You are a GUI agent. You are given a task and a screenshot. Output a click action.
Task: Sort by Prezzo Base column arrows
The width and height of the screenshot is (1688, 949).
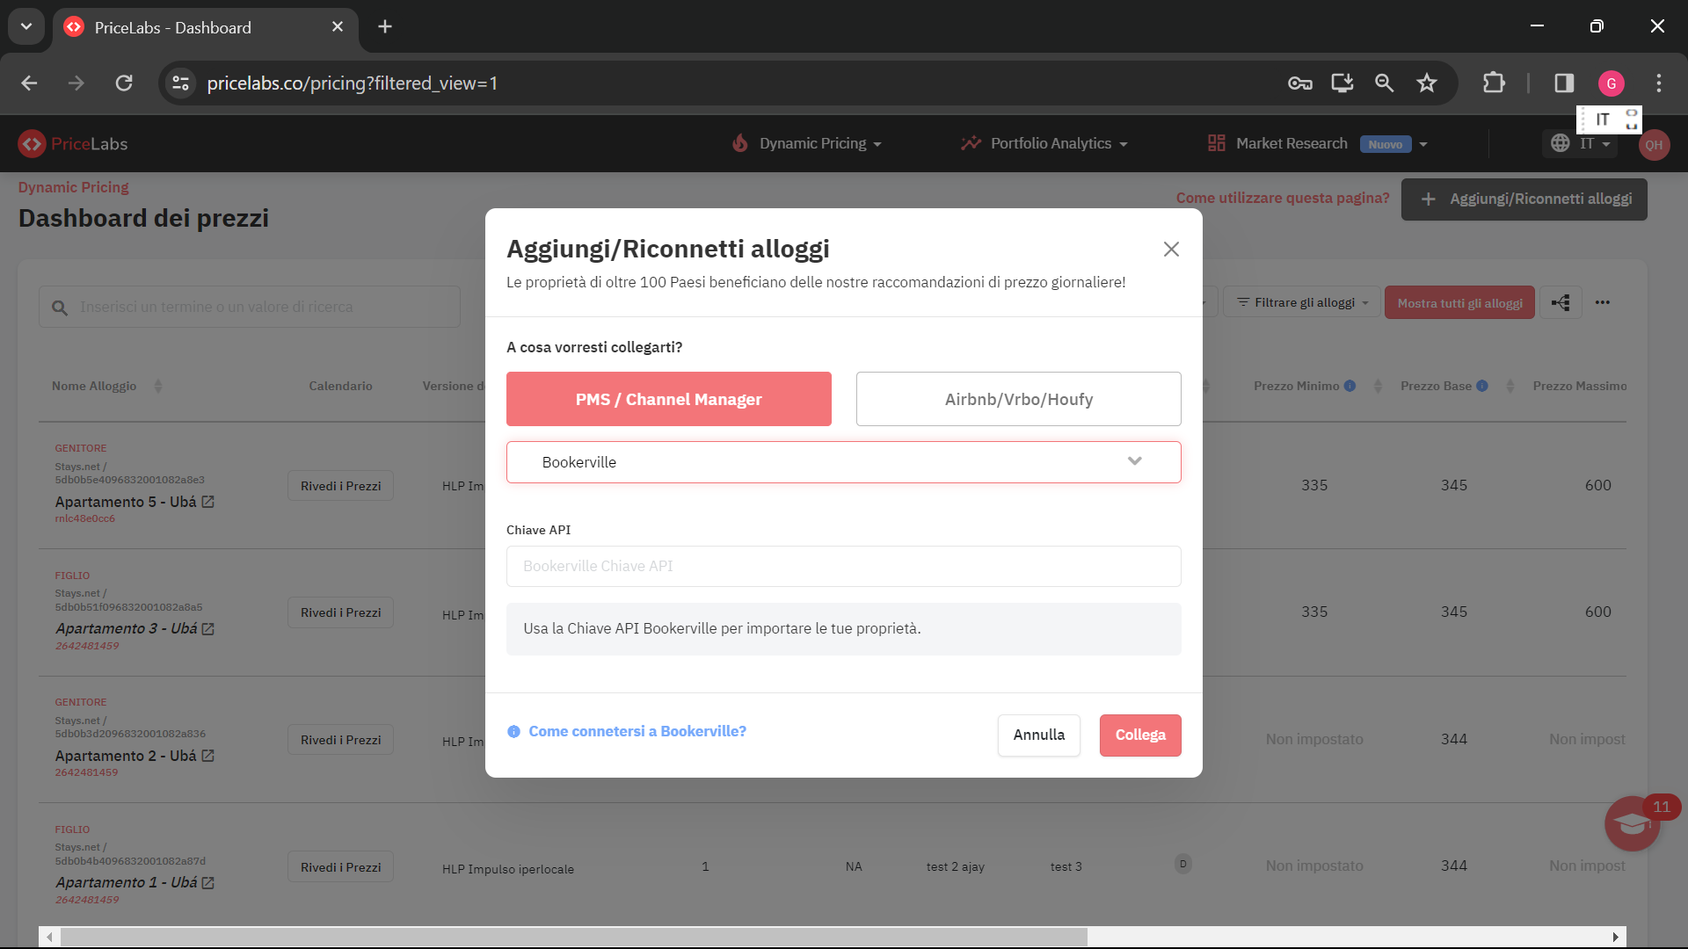coord(1510,386)
